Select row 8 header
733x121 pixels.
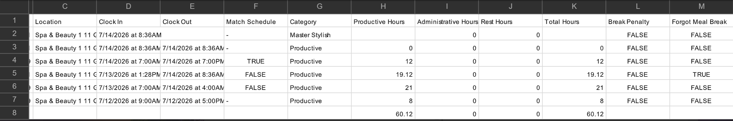point(14,113)
